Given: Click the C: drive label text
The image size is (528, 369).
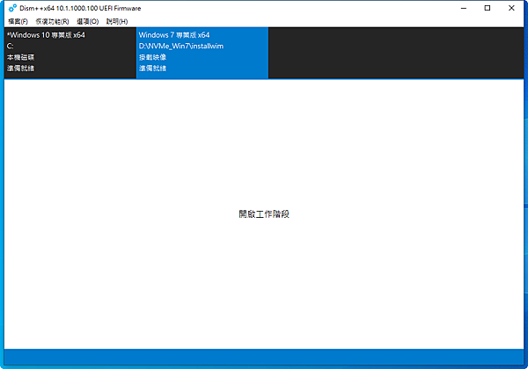Looking at the screenshot, I should point(10,46).
